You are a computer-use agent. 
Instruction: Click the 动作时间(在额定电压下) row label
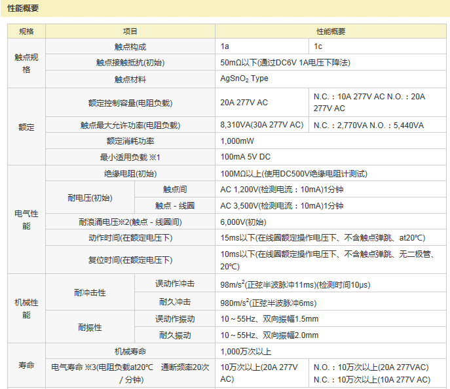pyautogui.click(x=130, y=238)
